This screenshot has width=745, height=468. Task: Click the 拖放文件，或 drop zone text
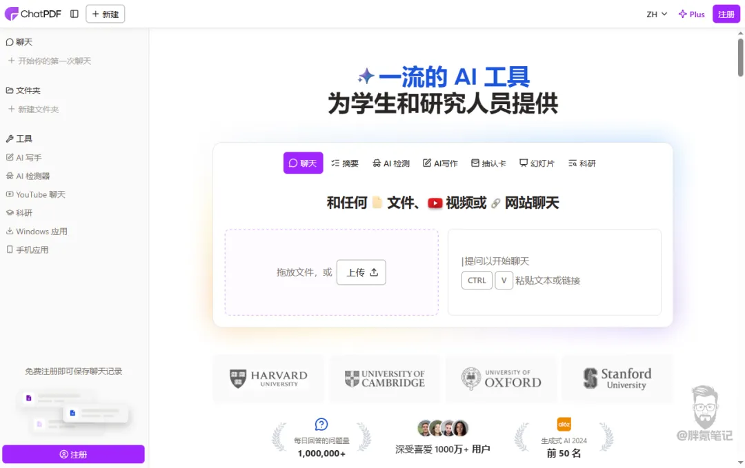point(305,272)
